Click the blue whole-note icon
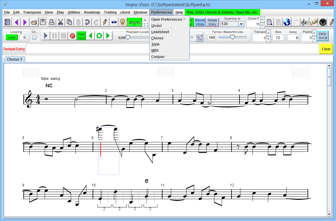Image resolution: width=336 pixels, height=221 pixels. pos(114,22)
